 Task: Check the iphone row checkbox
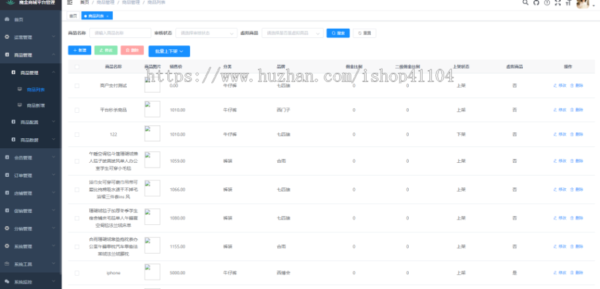pos(77,273)
